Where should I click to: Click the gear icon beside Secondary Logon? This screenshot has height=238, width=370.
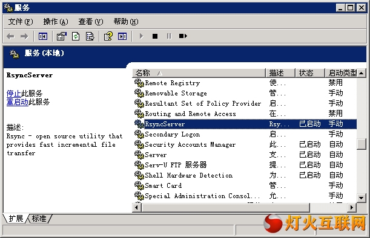139,134
